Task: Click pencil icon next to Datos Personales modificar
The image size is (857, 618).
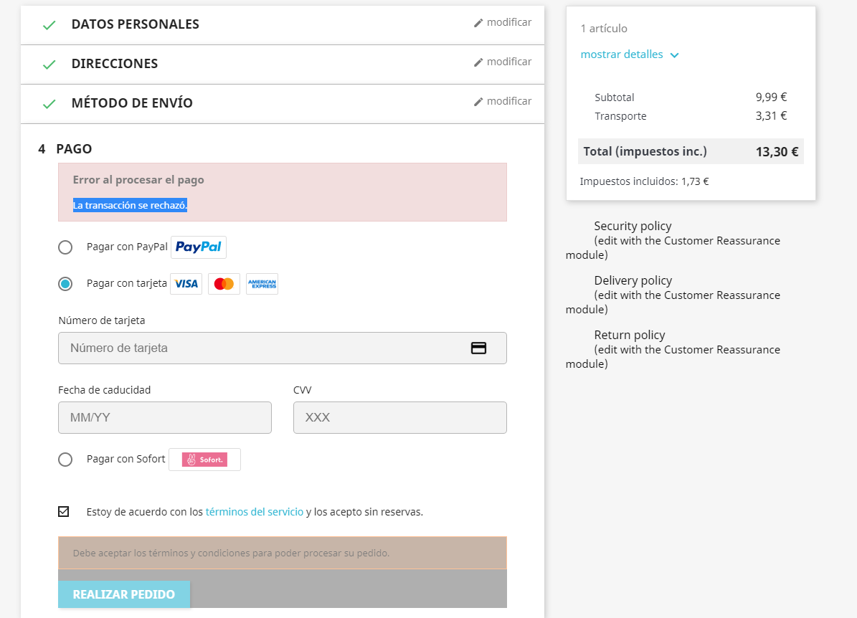Action: [478, 23]
